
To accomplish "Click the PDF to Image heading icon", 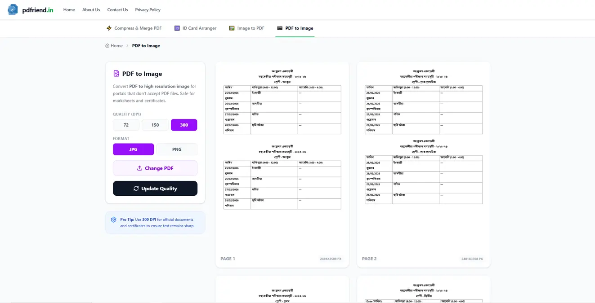I will (116, 74).
